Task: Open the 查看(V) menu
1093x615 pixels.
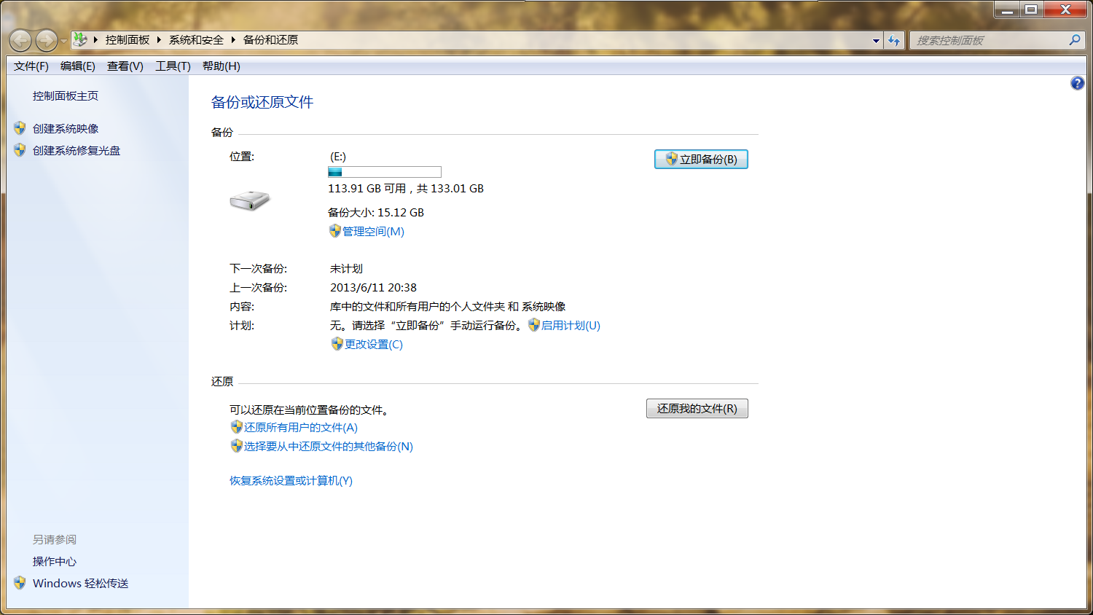Action: [x=124, y=66]
